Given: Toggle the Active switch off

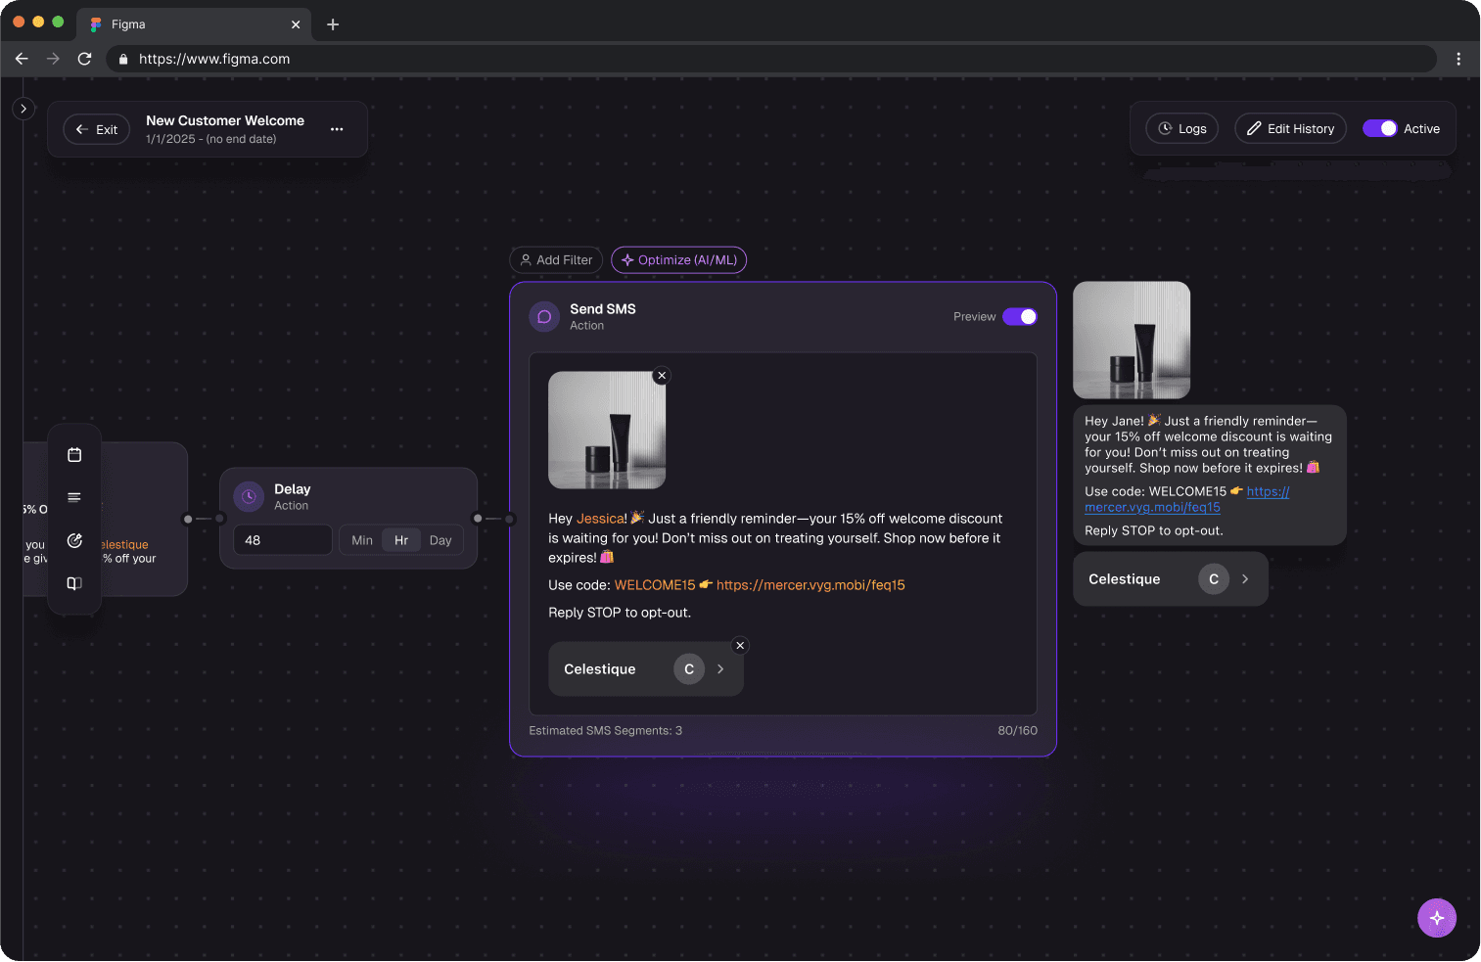Looking at the screenshot, I should click(x=1381, y=127).
